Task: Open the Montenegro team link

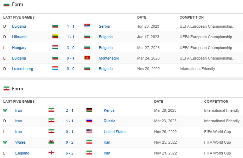Action: point(109,58)
